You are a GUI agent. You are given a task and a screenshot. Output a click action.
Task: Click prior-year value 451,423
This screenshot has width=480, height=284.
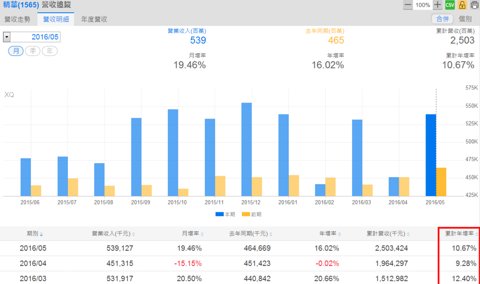[x=257, y=263]
